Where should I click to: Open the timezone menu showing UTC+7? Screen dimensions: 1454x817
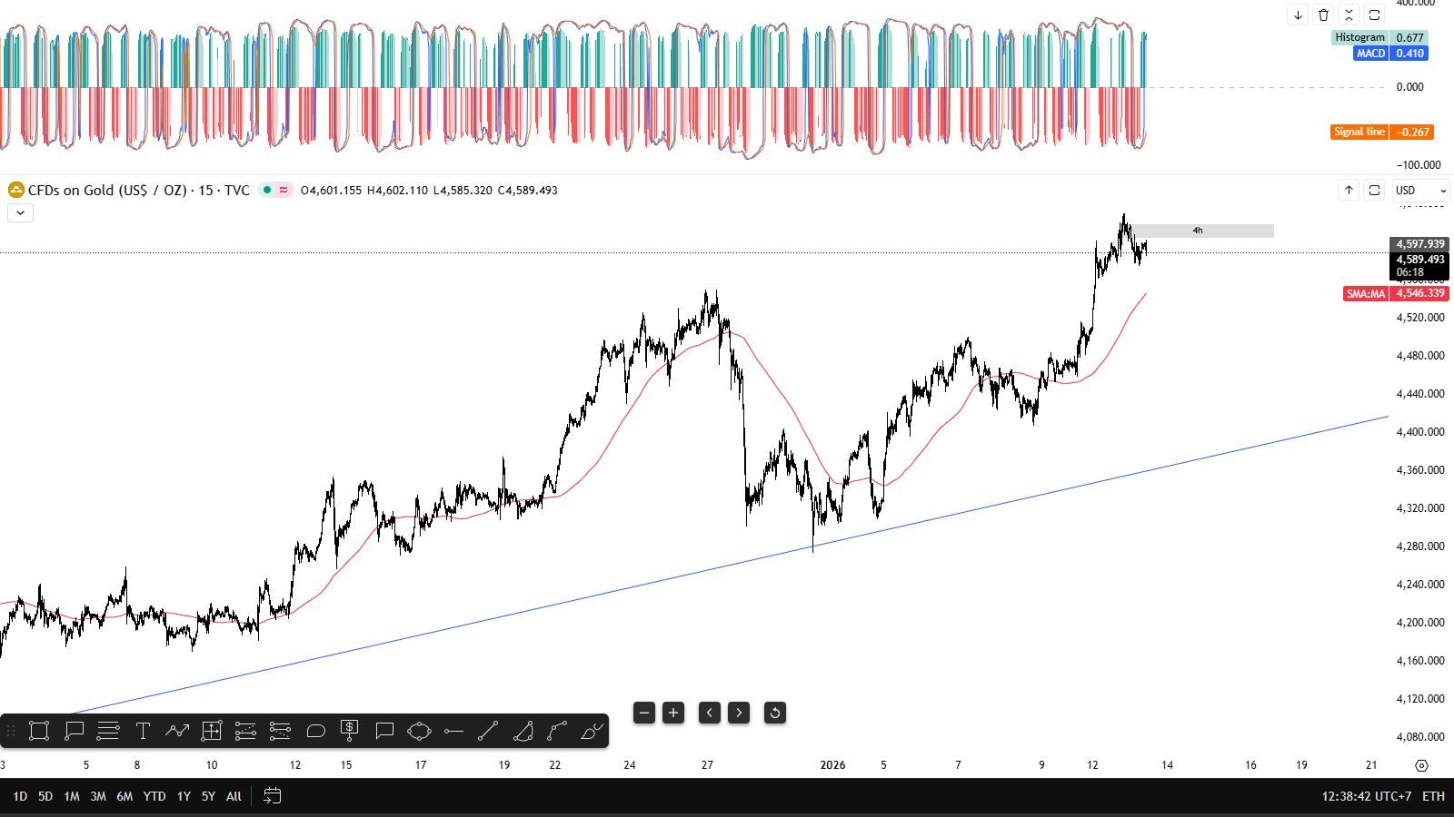1366,796
